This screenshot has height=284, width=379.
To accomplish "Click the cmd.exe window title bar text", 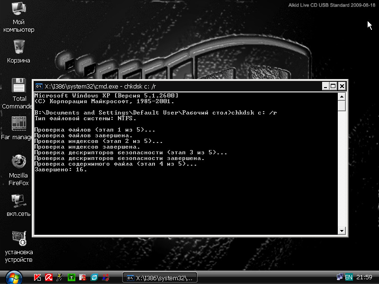I will [x=100, y=87].
